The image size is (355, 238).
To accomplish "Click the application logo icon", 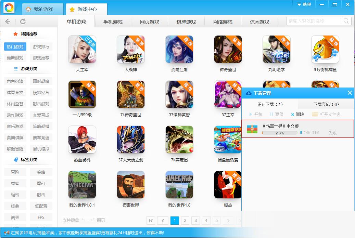I will point(9,8).
